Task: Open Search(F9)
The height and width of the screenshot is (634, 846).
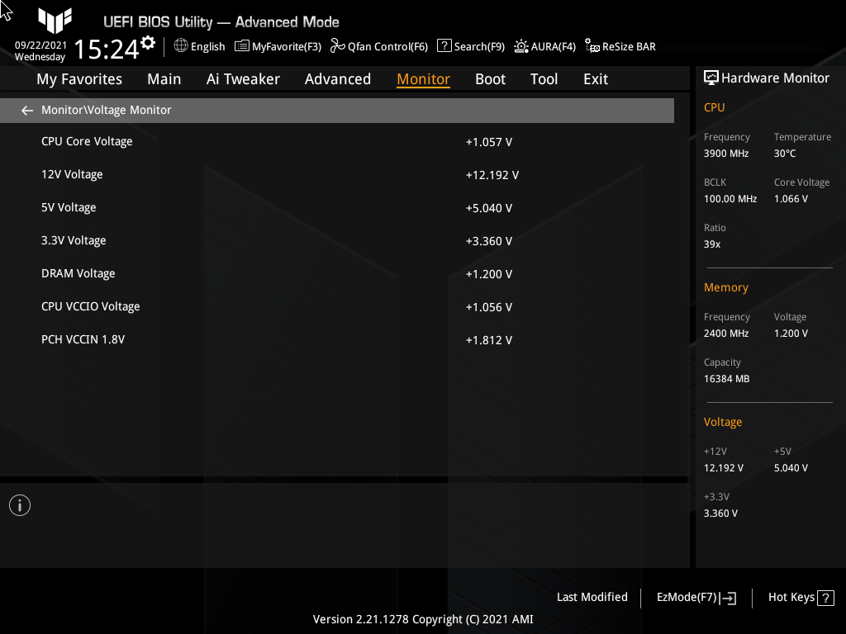Action: point(471,46)
